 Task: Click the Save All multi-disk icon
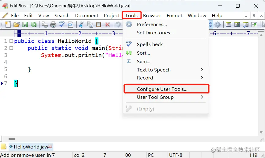point(34,25)
